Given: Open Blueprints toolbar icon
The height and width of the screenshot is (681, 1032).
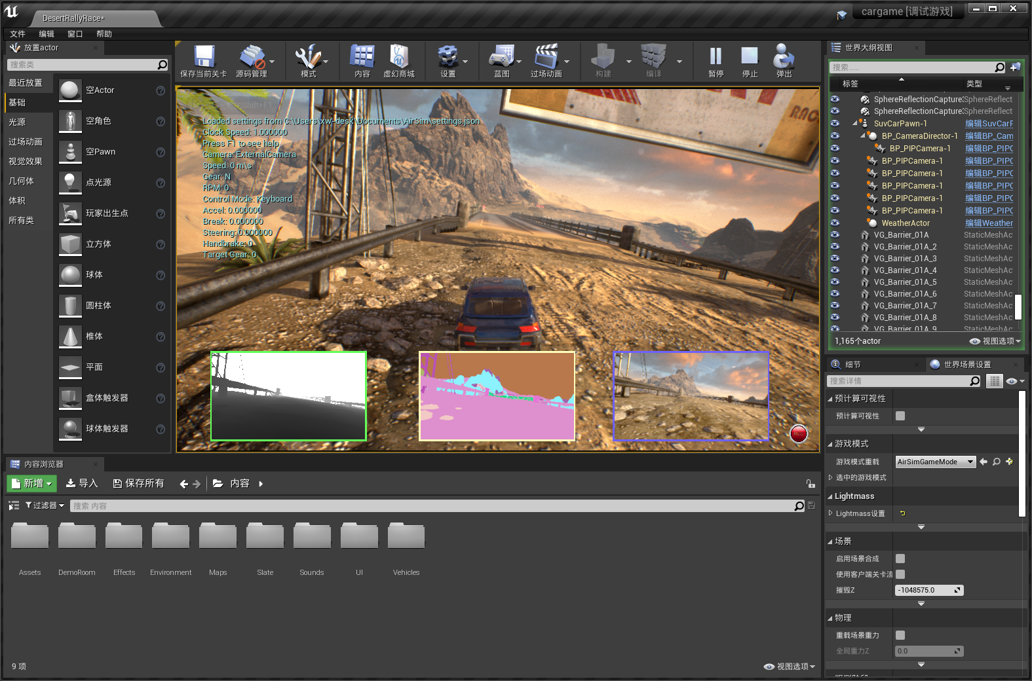Looking at the screenshot, I should pyautogui.click(x=502, y=58).
